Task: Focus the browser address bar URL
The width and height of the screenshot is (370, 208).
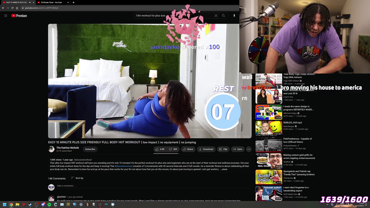Action: [42, 8]
